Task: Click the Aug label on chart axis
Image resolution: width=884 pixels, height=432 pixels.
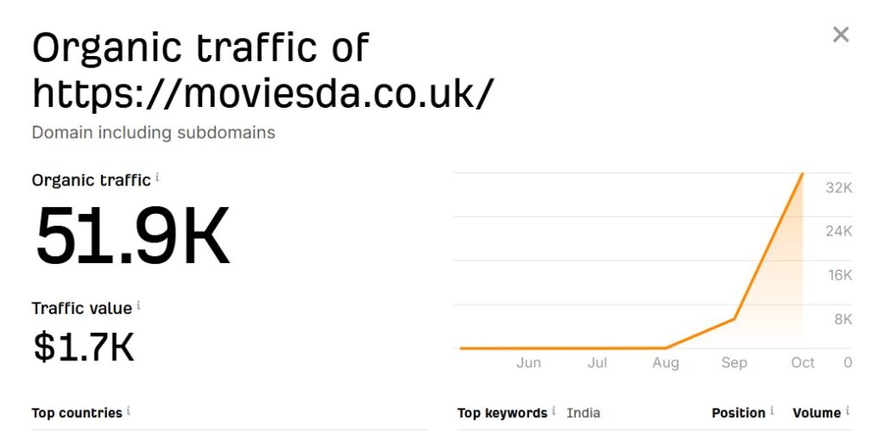Action: 666,363
